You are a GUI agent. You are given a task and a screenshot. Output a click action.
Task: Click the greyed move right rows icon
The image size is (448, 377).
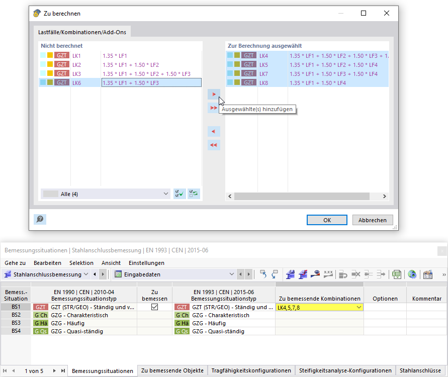(381, 274)
